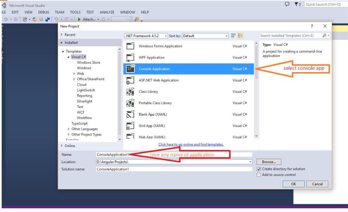Open the Sort by Default dropdown

(226, 35)
